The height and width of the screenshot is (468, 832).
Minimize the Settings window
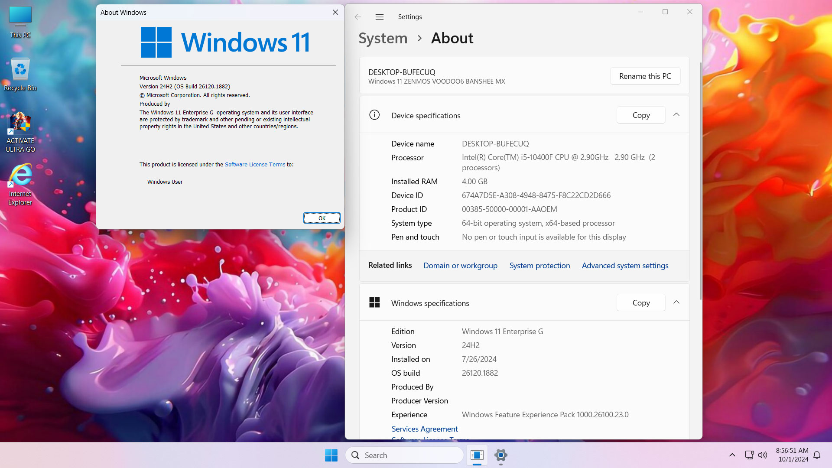point(640,12)
